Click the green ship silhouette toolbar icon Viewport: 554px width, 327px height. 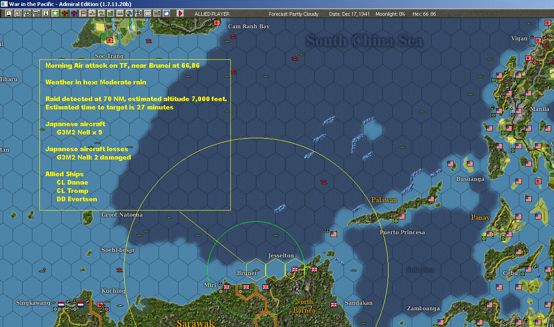(x=120, y=13)
